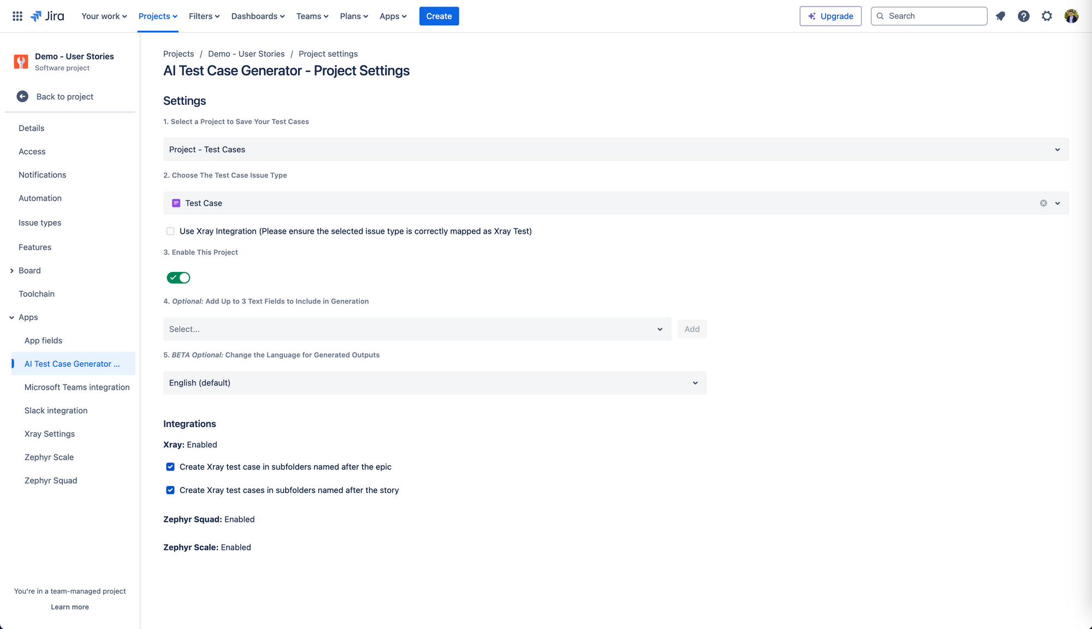Viewport: 1092px width, 629px height.
Task: Open the Project - Test Cases dropdown
Action: (616, 150)
